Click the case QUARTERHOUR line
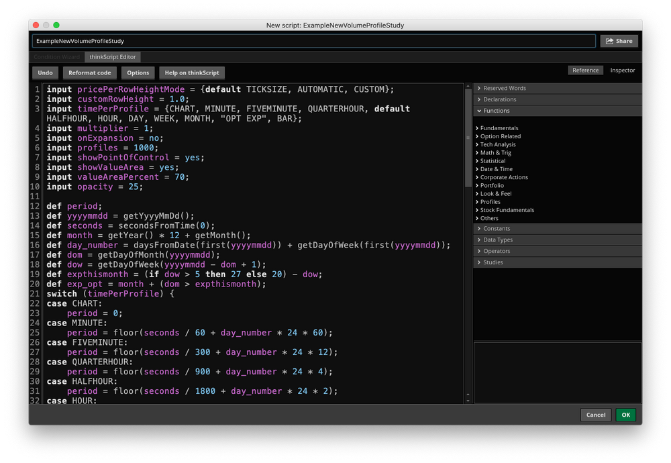 (90, 362)
